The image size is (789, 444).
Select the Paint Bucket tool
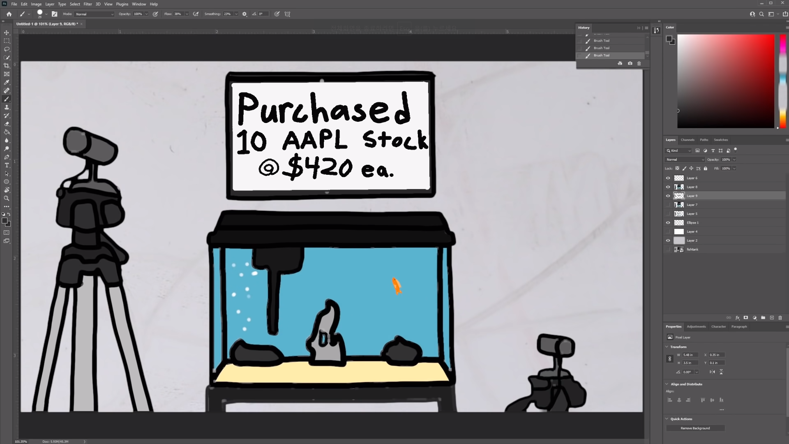pyautogui.click(x=7, y=132)
